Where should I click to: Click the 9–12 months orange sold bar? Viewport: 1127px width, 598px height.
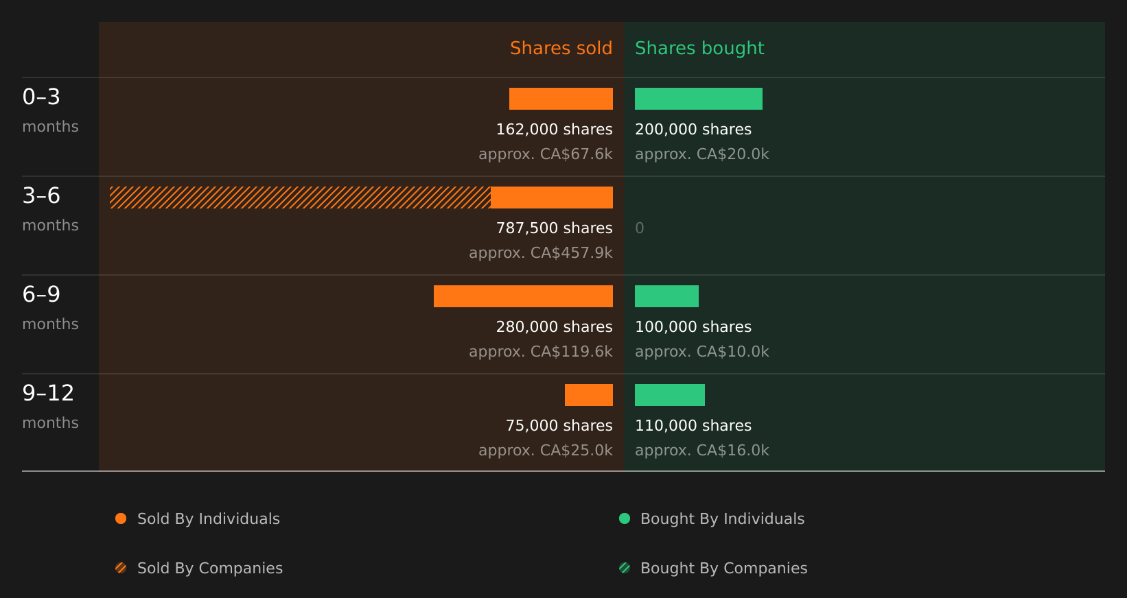pyautogui.click(x=589, y=395)
